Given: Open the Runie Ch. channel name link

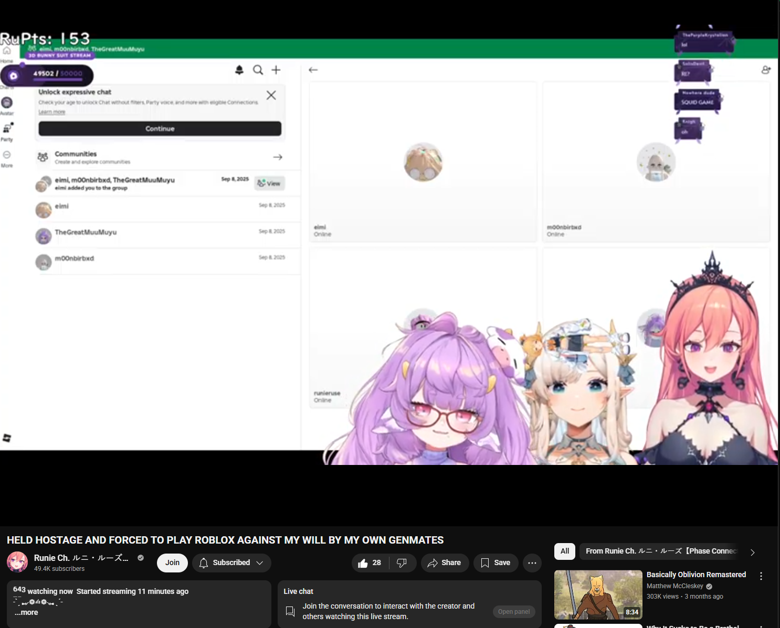Looking at the screenshot, I should tap(81, 558).
